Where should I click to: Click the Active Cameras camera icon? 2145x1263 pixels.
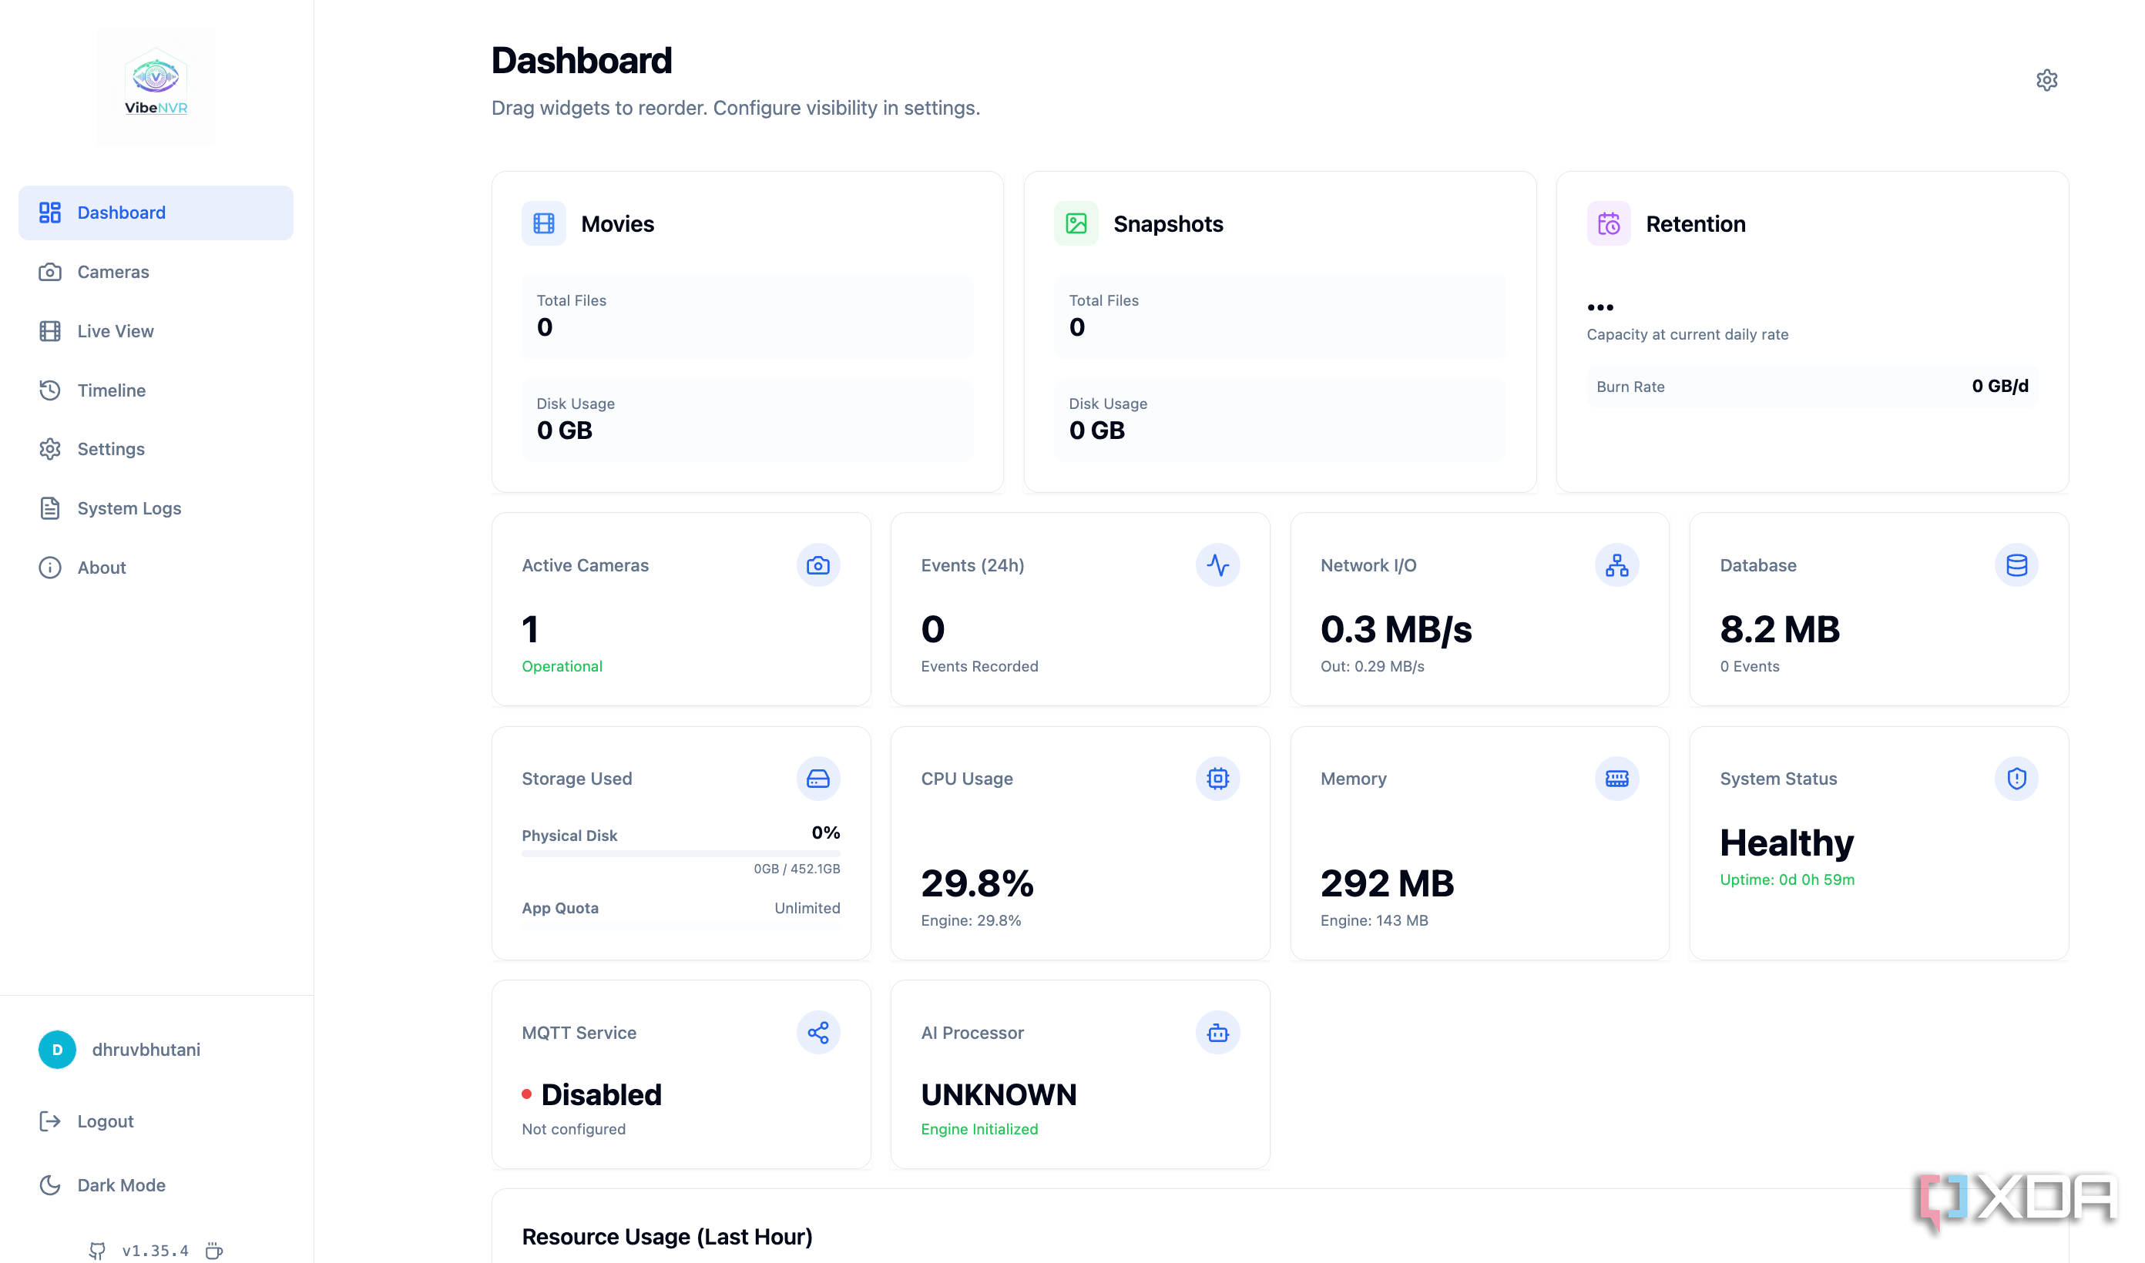coord(818,565)
